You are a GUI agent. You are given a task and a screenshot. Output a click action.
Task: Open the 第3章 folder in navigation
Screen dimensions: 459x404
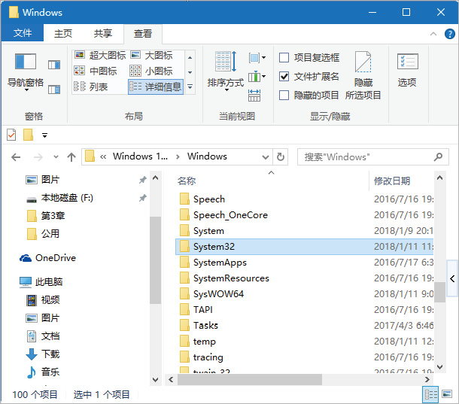pos(46,216)
